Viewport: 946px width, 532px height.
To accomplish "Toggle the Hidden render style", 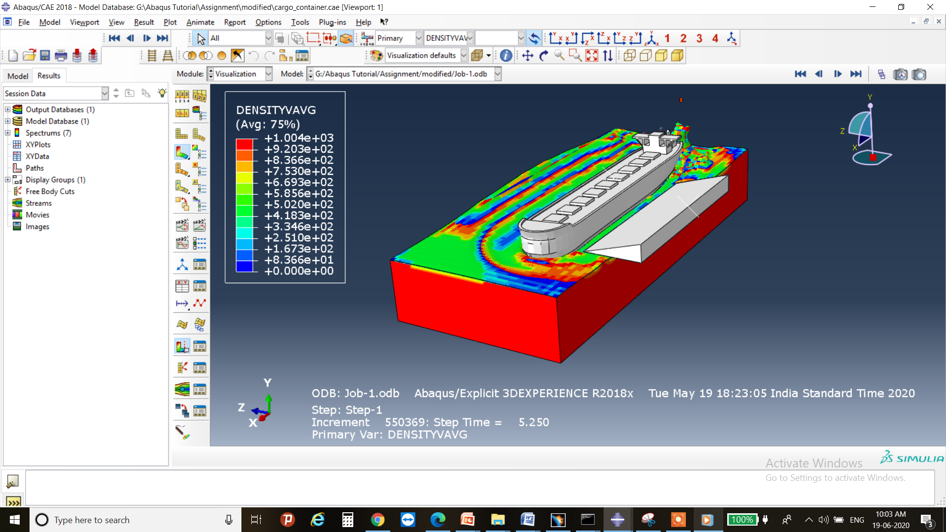I will [645, 56].
